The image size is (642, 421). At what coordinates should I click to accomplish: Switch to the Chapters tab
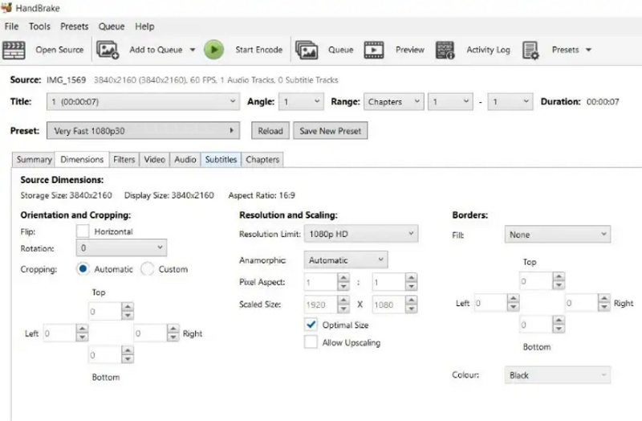[262, 159]
